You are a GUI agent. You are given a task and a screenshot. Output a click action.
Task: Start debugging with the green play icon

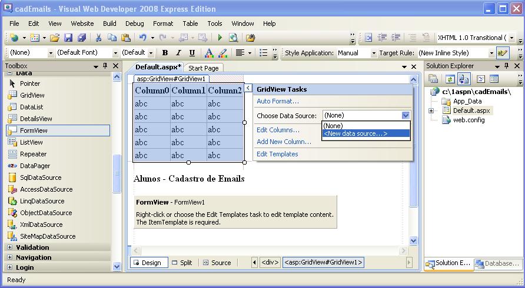coord(220,38)
